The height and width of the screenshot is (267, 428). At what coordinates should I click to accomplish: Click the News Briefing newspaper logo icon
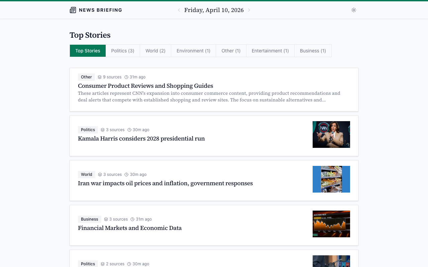73,10
